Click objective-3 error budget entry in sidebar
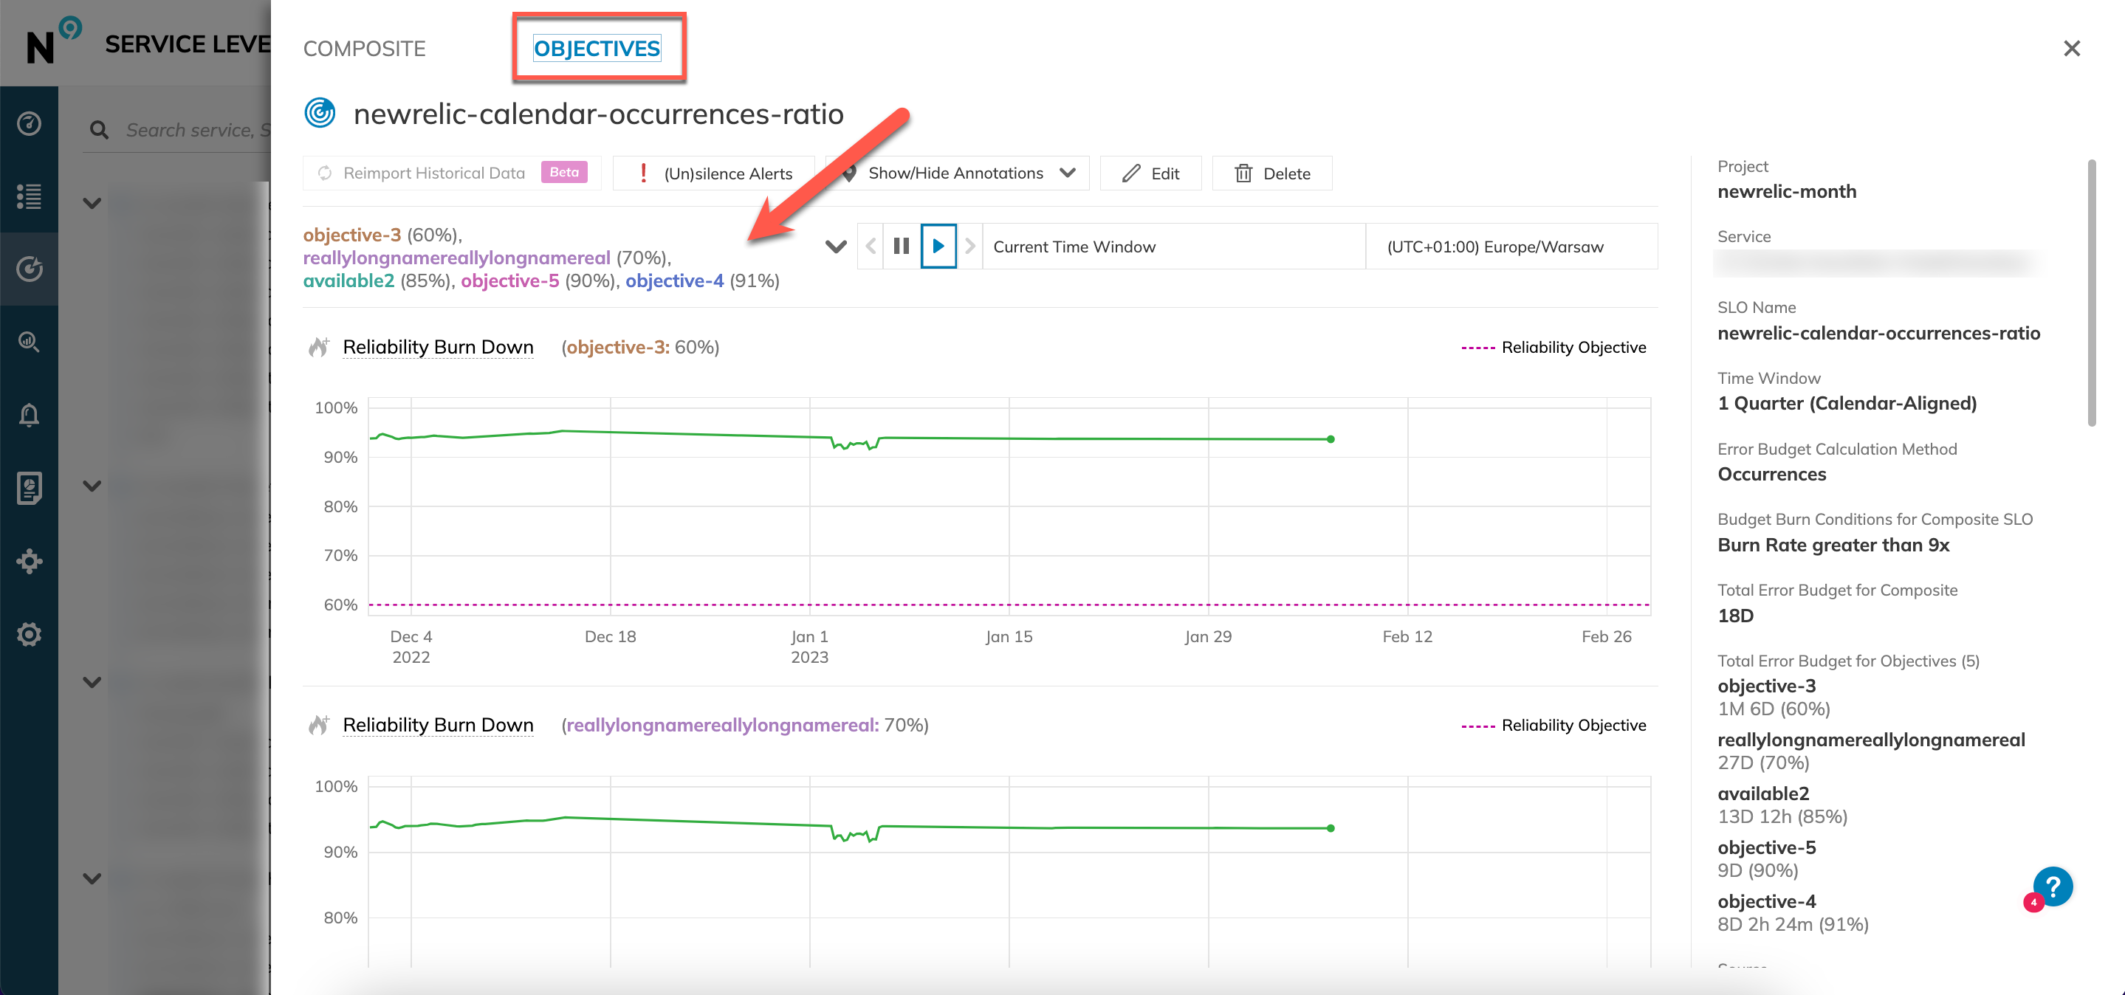The height and width of the screenshot is (995, 2125). [x=1774, y=697]
